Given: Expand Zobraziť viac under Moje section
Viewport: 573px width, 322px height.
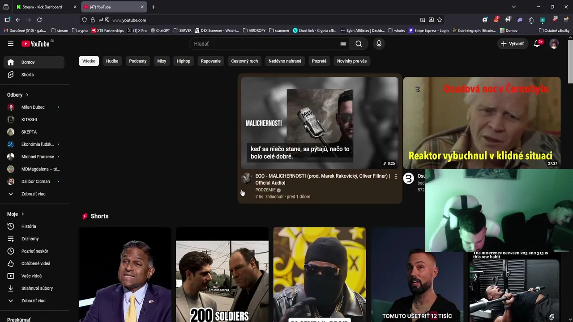Looking at the screenshot, I should point(34,301).
